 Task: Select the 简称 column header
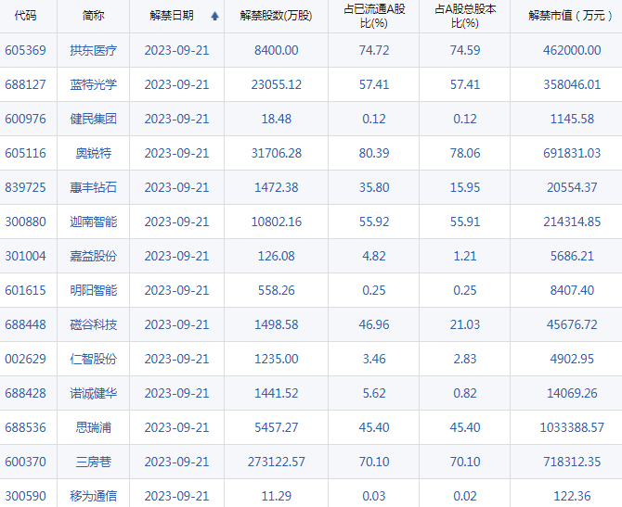point(93,16)
